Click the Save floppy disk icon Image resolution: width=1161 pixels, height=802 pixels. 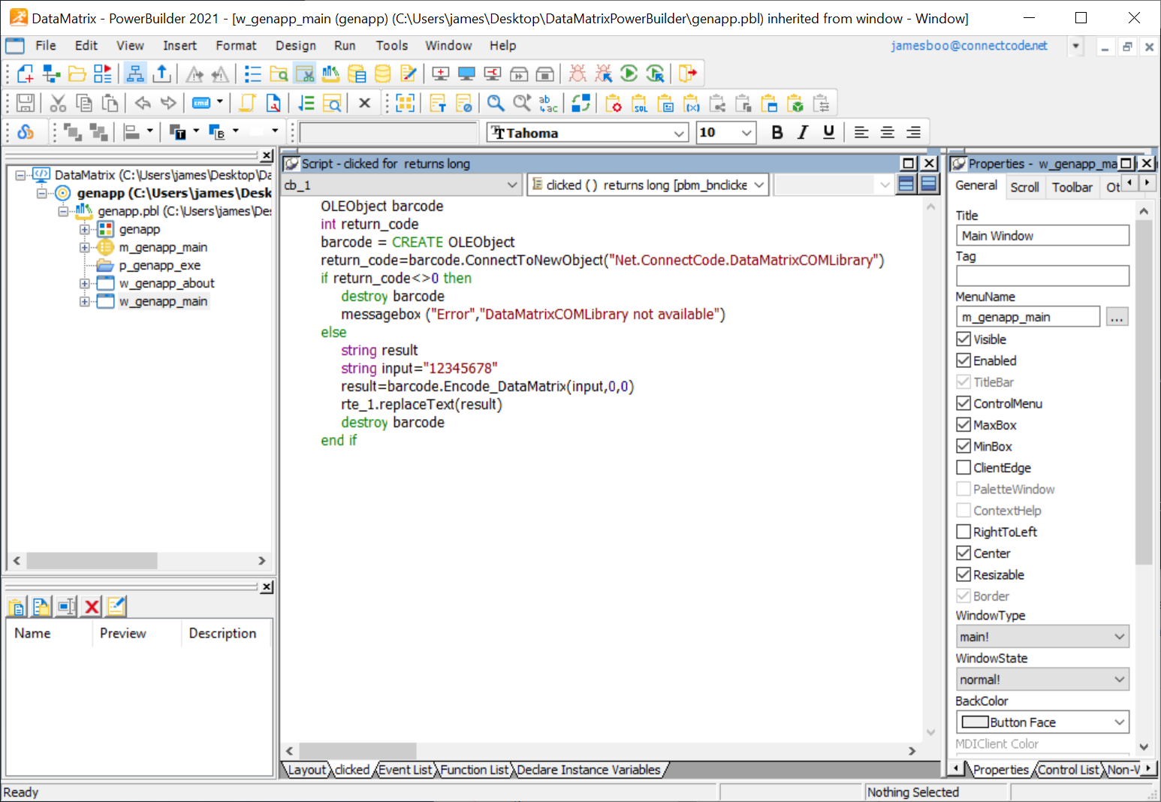coord(26,103)
